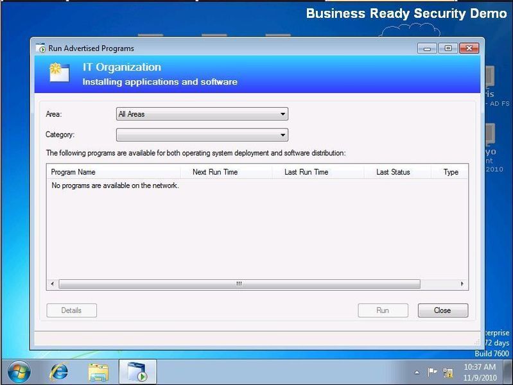The width and height of the screenshot is (513, 385).
Task: Sort by Program Name column header
Action: click(x=113, y=172)
